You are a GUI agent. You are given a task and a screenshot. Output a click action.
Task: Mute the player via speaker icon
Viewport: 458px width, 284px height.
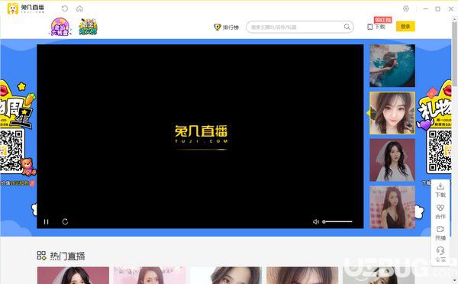[x=316, y=221]
